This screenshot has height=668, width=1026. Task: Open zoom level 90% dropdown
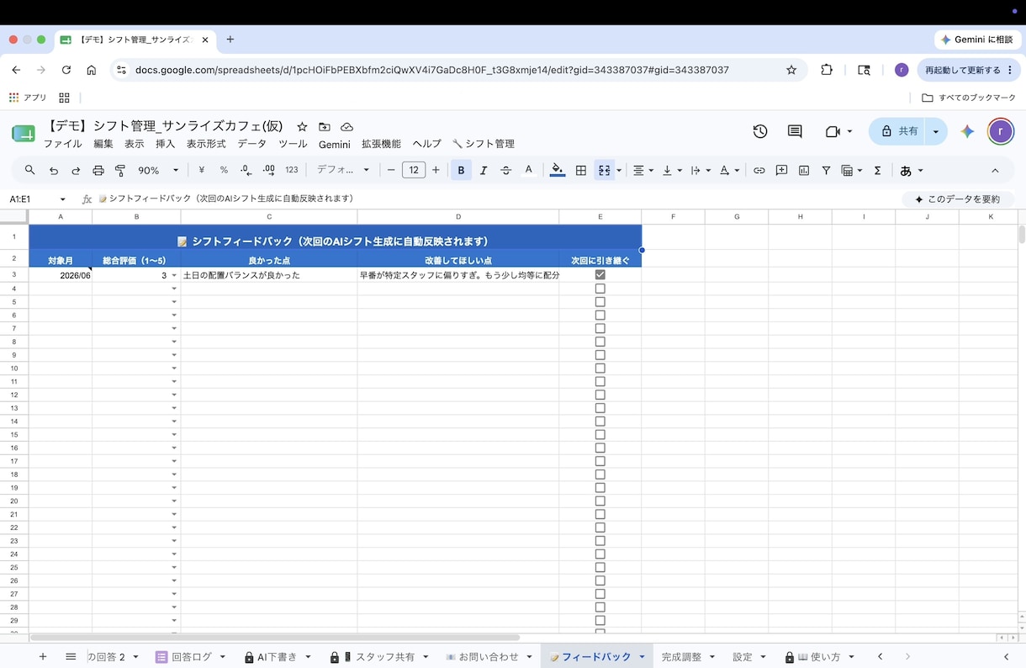coord(158,170)
